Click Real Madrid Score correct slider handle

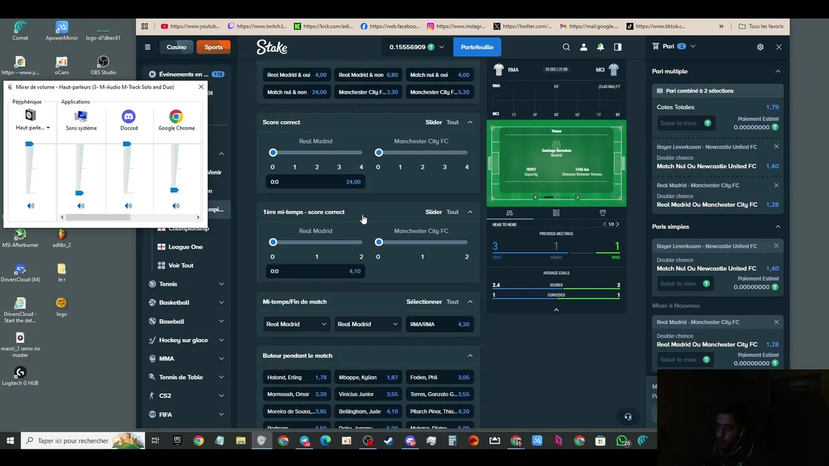[x=273, y=153]
